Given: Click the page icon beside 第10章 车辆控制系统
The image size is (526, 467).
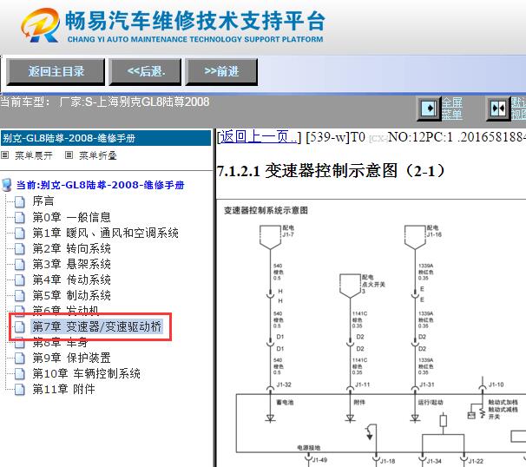Looking at the screenshot, I should (20, 374).
